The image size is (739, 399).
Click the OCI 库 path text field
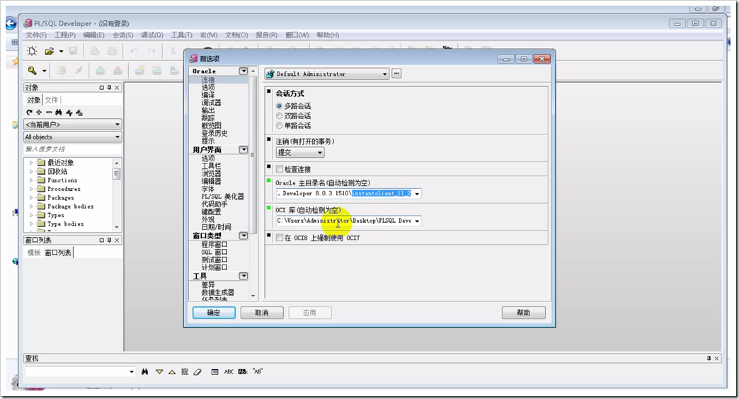345,221
